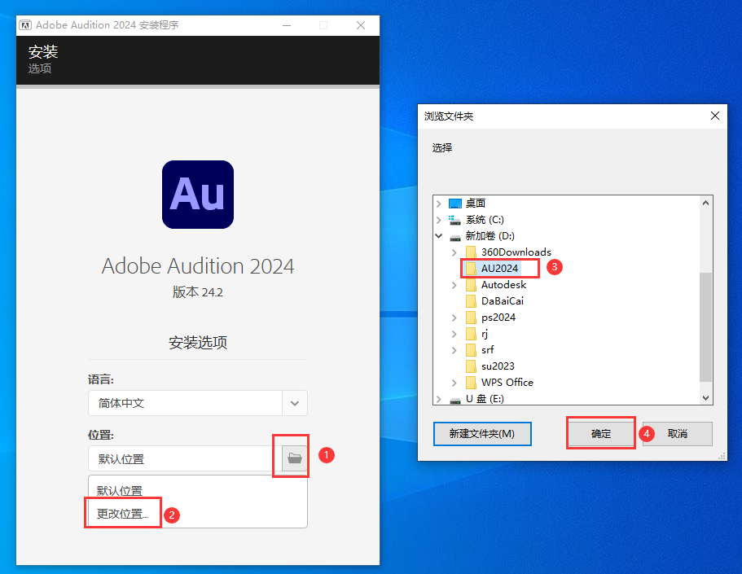Select the Autodesk folder icon
Image resolution: width=742 pixels, height=574 pixels.
472,284
